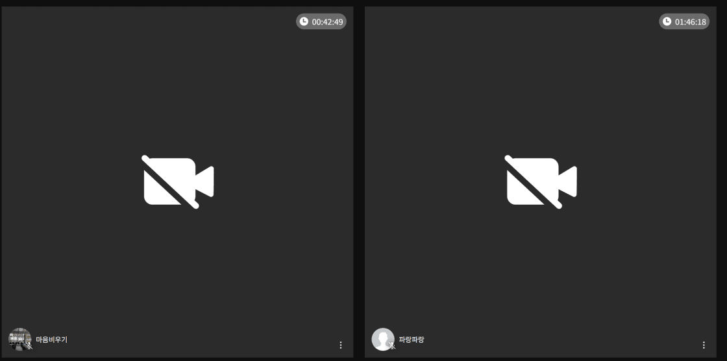Click the muted microphone icon on 파랑파랑's avatar

(x=392, y=345)
